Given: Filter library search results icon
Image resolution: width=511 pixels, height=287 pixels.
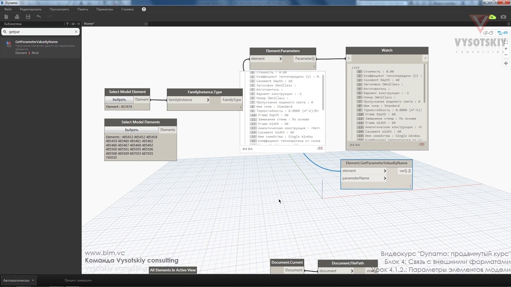Looking at the screenshot, I should pos(67,24).
